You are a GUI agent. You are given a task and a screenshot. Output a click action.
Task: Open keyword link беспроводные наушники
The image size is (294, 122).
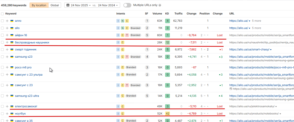click(x=32, y=42)
